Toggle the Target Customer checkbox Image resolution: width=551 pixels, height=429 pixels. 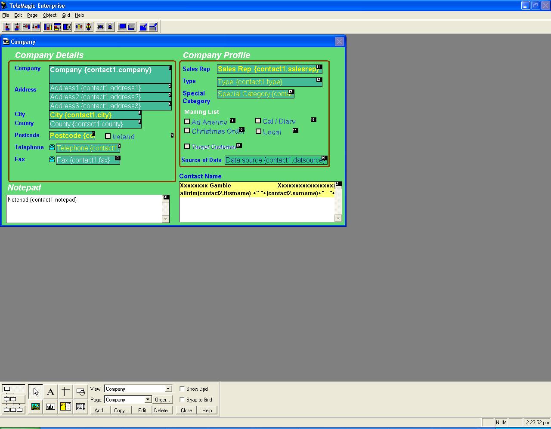pyautogui.click(x=187, y=147)
